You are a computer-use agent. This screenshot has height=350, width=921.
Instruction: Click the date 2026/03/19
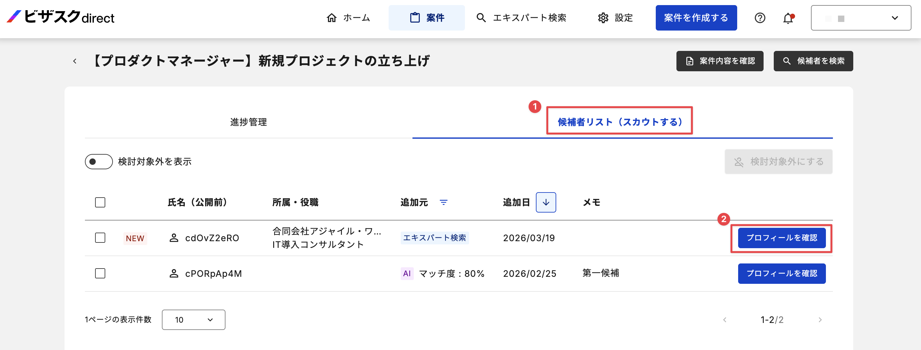click(x=529, y=238)
